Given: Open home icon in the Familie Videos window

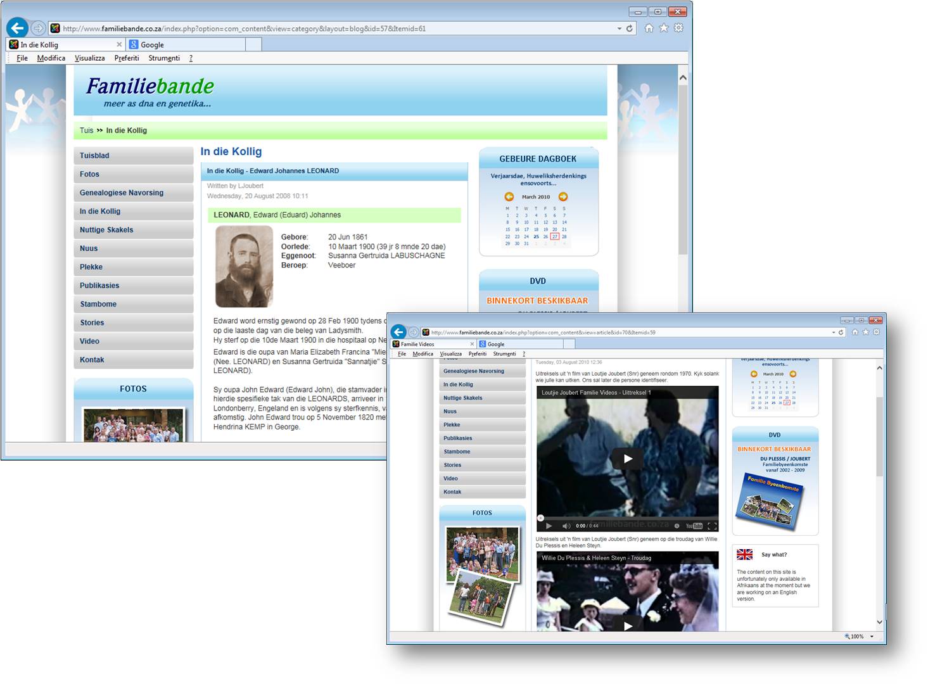Looking at the screenshot, I should (x=855, y=332).
